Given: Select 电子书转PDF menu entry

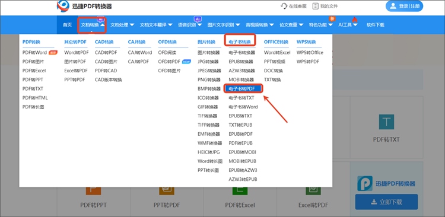Looking at the screenshot, I should 244,89.
